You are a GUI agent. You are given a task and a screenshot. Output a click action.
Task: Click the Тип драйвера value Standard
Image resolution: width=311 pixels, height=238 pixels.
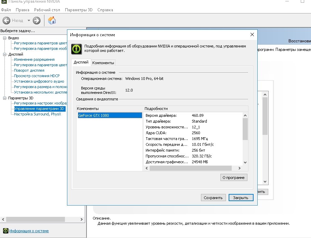pyautogui.click(x=199, y=121)
